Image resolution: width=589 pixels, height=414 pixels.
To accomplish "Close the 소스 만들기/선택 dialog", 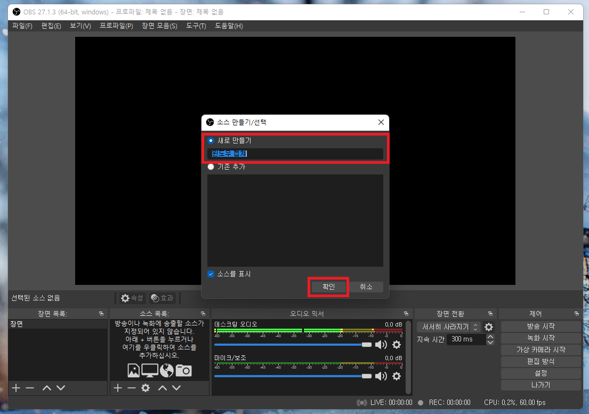I will pos(381,122).
